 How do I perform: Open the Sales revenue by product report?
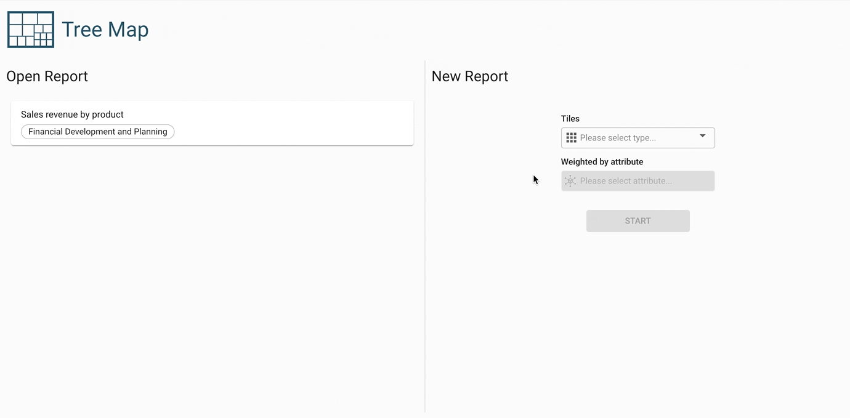tap(72, 115)
